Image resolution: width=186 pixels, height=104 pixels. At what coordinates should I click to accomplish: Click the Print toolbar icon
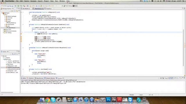28,6
